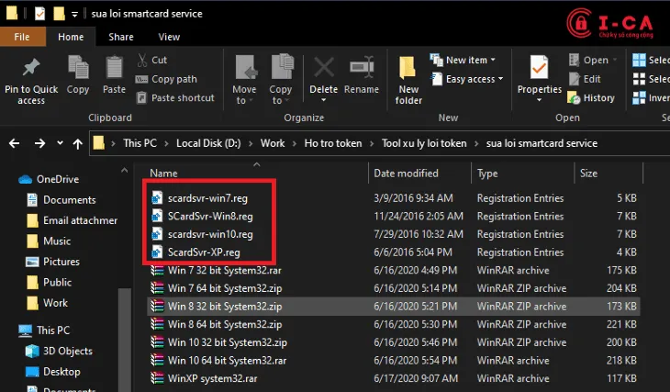The image size is (670, 392).
Task: Click Copy path command
Action: 166,79
